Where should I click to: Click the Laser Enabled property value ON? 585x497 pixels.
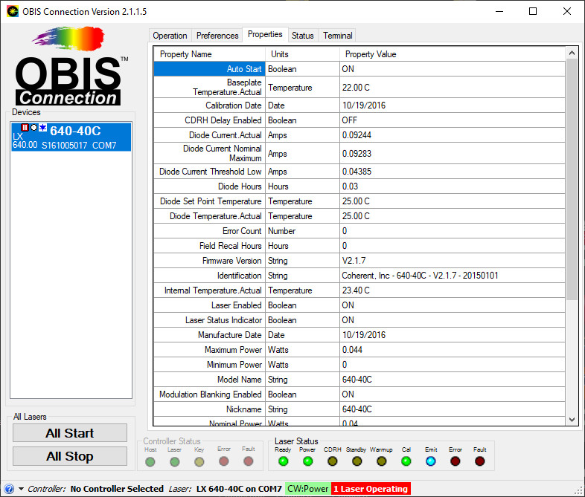click(348, 305)
